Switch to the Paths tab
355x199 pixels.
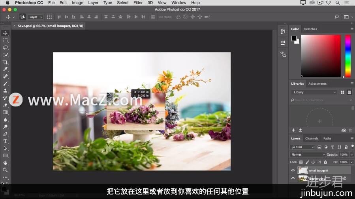327,138
